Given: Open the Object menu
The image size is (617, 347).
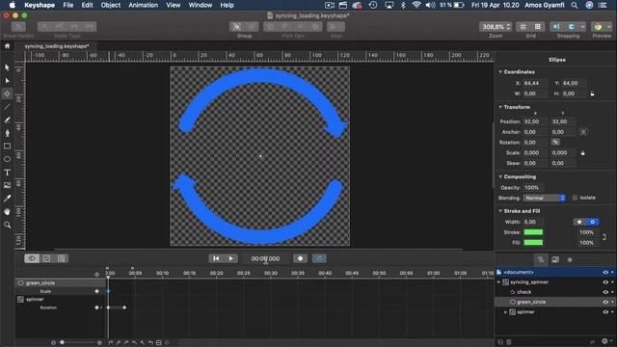Looking at the screenshot, I should (111, 5).
